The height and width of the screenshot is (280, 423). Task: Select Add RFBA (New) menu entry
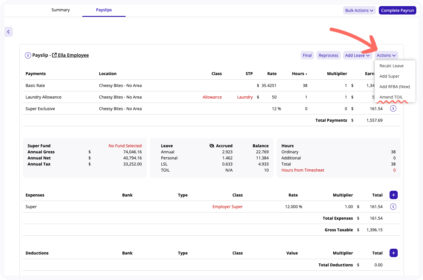(x=395, y=87)
